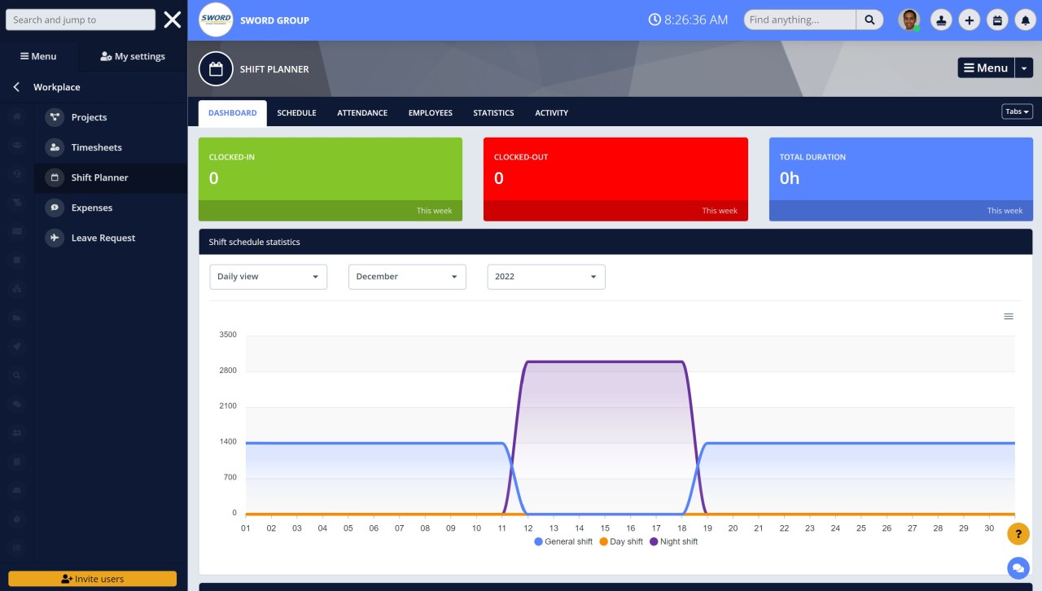Open the chat bubble in bottom-right corner
1042x591 pixels.
[x=1018, y=568]
